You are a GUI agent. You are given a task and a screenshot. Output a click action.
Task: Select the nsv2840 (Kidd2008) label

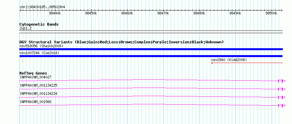[x=229, y=60]
